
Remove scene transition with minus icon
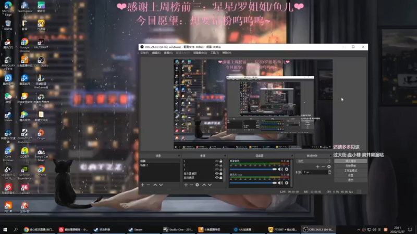click(323, 166)
